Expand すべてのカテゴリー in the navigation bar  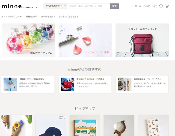point(11,17)
